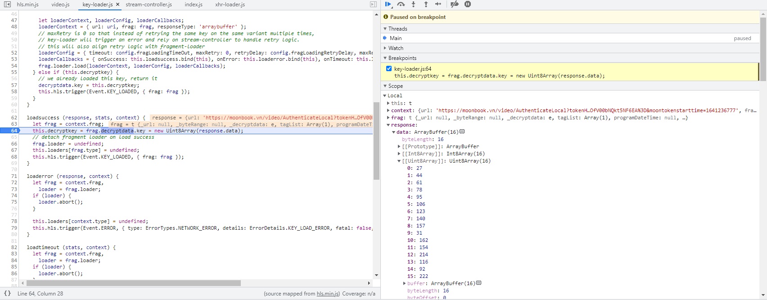Collapse the Scope section
The image size is (767, 300).
(395, 86)
